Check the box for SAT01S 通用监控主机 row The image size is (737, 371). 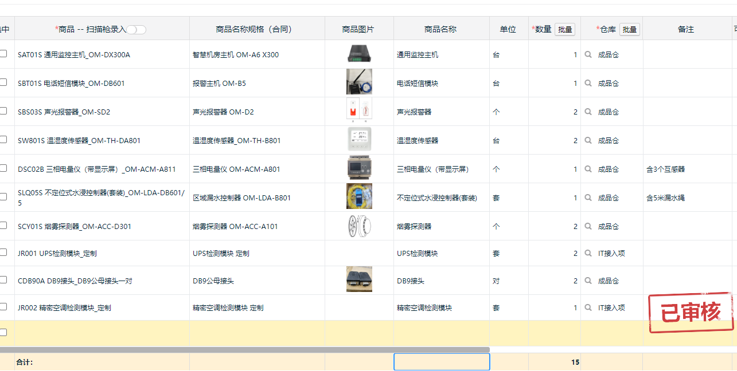(x=3, y=54)
